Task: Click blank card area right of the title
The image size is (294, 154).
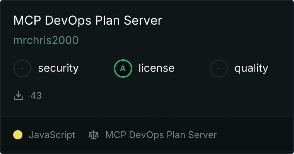Action: [228, 21]
